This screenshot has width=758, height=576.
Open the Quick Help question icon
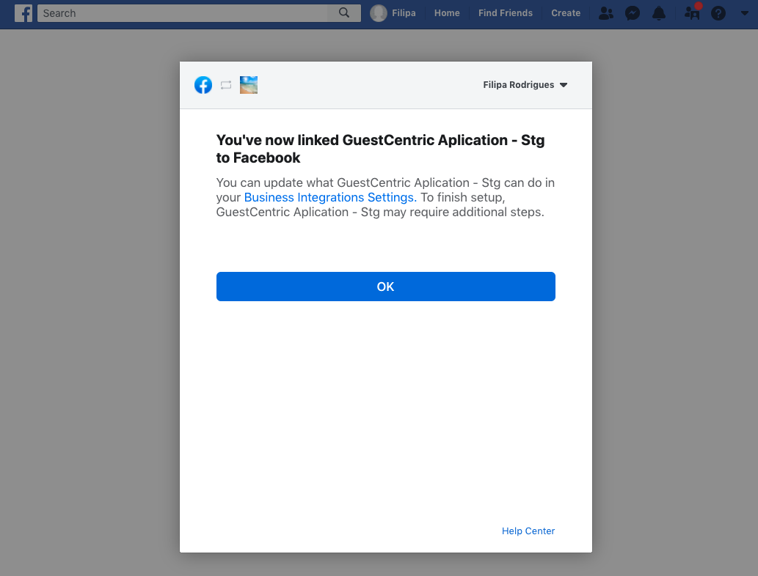(x=718, y=13)
